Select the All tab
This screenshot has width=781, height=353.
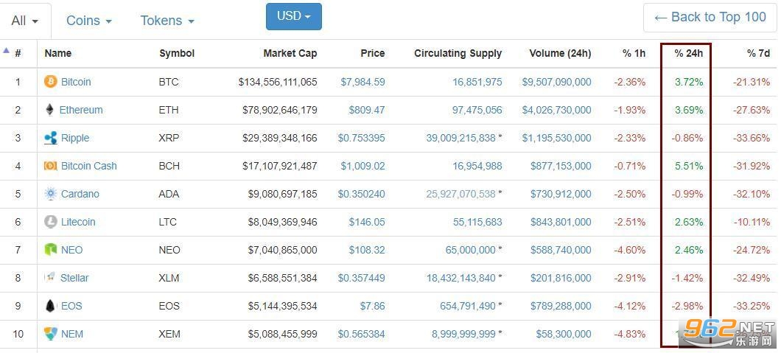coord(25,21)
